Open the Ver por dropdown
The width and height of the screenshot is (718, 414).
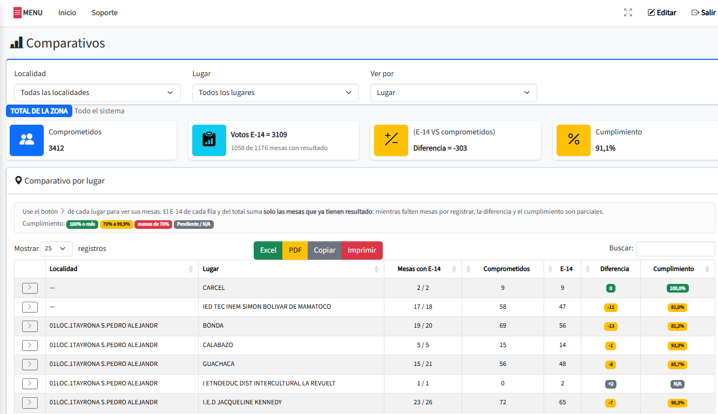click(453, 93)
